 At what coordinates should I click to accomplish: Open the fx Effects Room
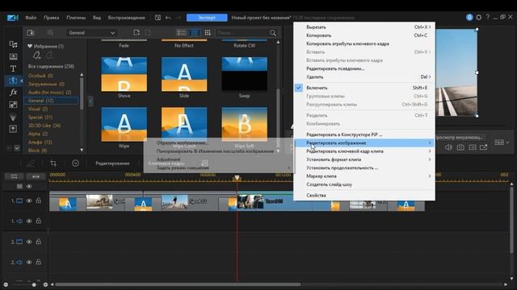click(x=13, y=93)
